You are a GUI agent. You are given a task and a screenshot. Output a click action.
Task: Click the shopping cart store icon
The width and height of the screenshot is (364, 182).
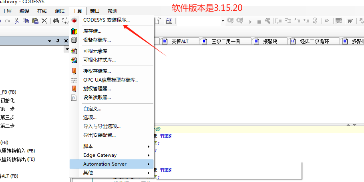(x=350, y=21)
